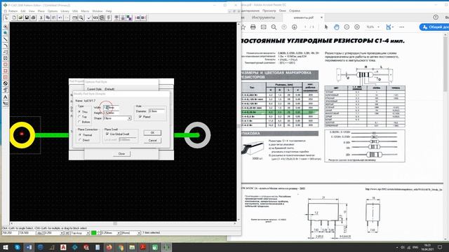Image resolution: width=449 pixels, height=252 pixels.
Task: Click OK in the Modify Pad Style dialog
Action: click(x=152, y=133)
